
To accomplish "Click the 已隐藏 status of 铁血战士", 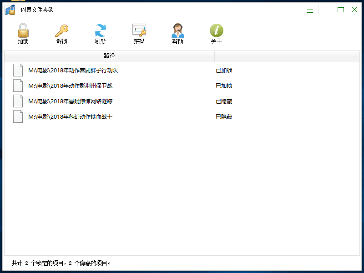I will 224,117.
